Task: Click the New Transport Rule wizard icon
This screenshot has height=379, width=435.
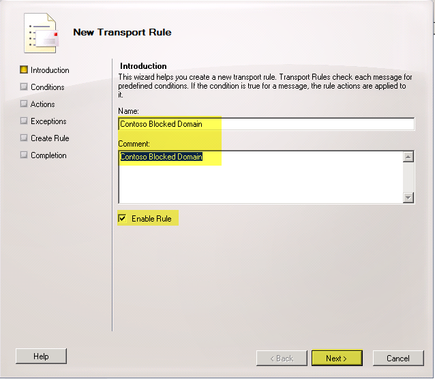Action: (x=42, y=33)
